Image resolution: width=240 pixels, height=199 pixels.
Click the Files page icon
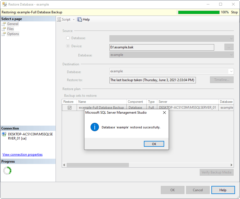tap(4, 29)
